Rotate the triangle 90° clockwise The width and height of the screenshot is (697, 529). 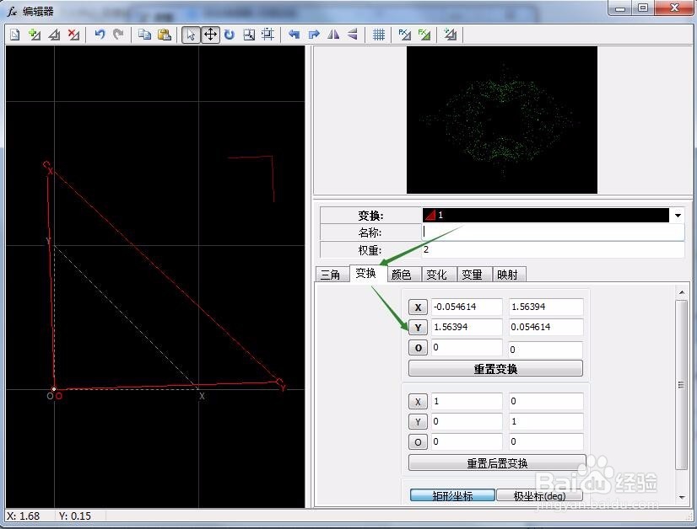314,35
